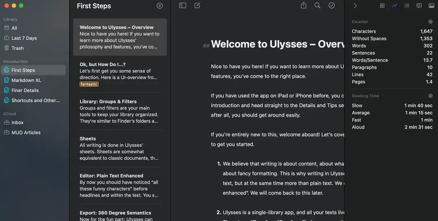Open the media images tab

(x=431, y=6)
